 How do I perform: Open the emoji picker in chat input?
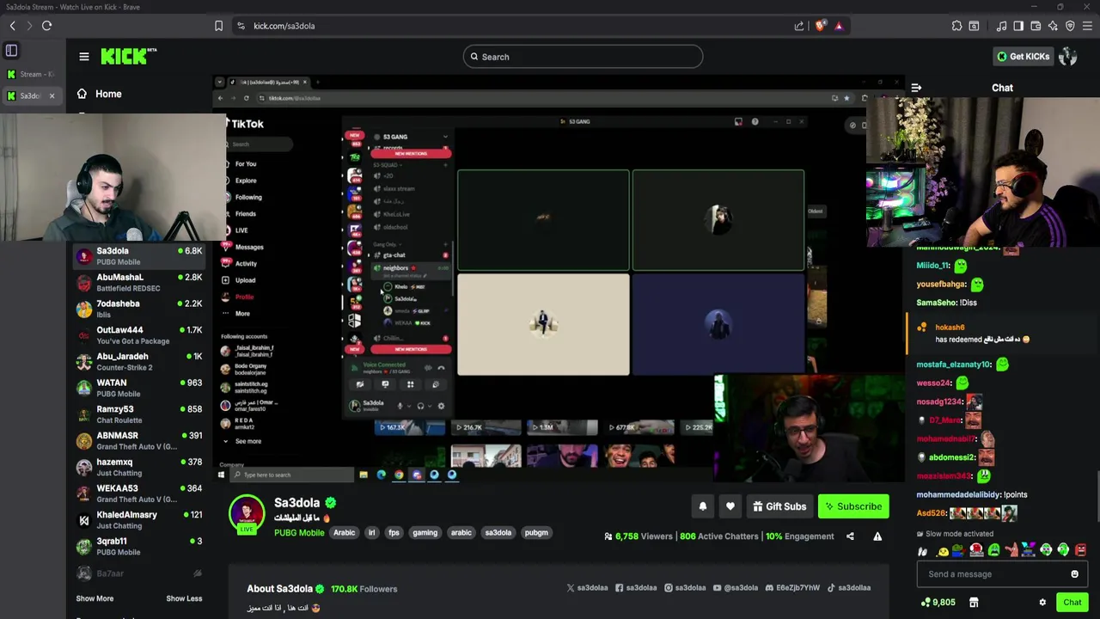(x=1074, y=574)
